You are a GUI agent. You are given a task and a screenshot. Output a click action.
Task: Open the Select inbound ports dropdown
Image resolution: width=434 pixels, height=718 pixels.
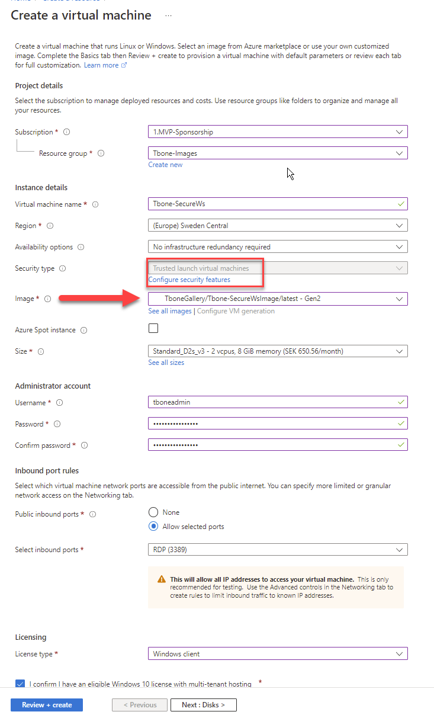point(277,550)
